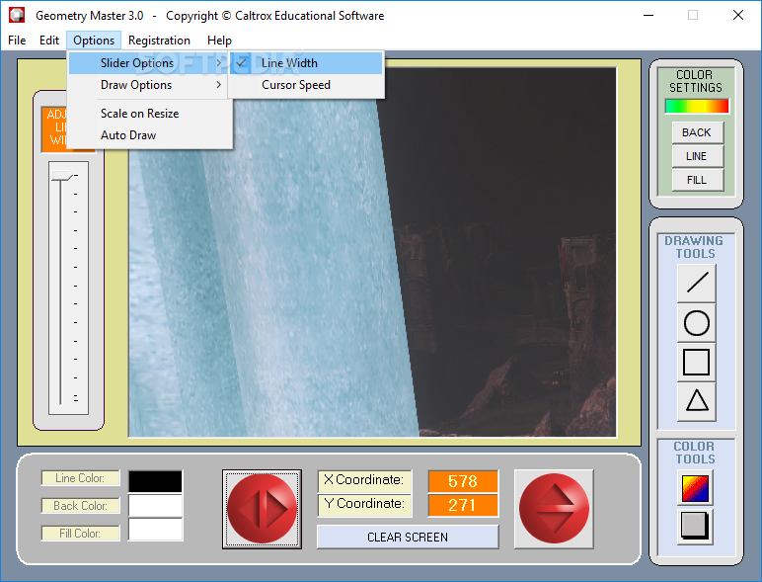762x582 pixels.
Task: Open the Edit menu
Action: point(49,41)
